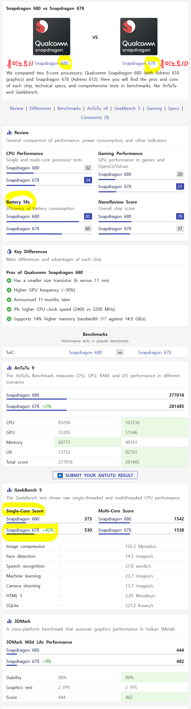191x709 pixels.
Task: Click the Snapdragon 680 chip logo image
Action: coord(52,37)
